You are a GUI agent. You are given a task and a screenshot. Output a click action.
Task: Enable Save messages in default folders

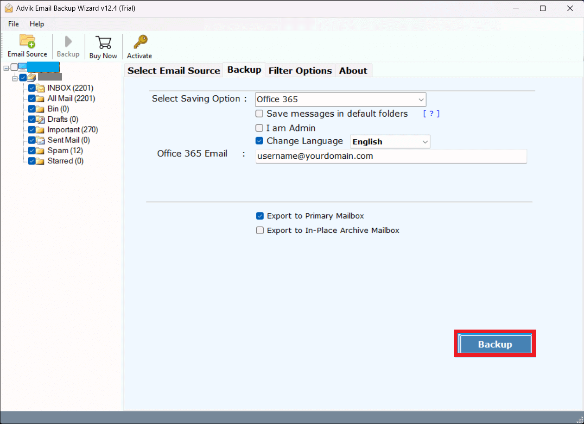[260, 114]
